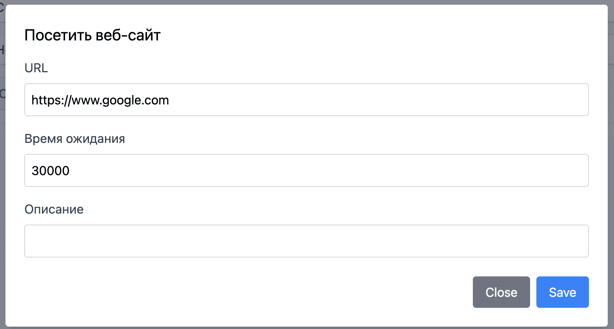Click the URL field label

pyautogui.click(x=36, y=68)
